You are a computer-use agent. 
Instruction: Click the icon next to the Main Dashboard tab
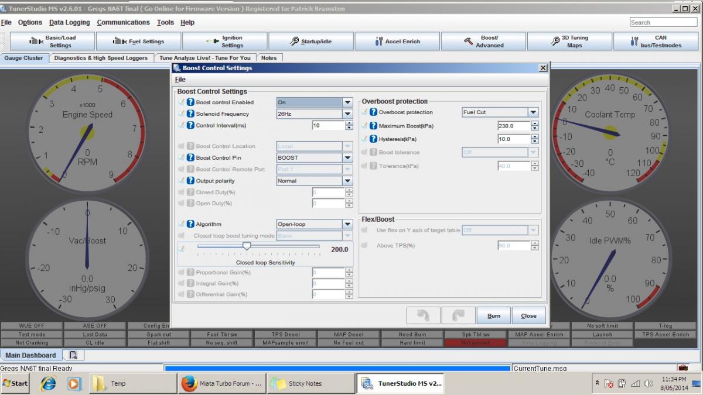73,355
